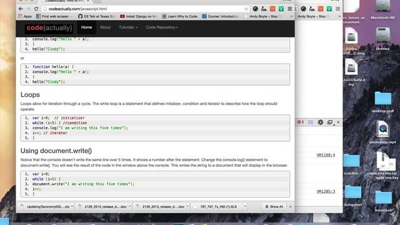The image size is (400, 225).
Task: Click the orange extension icon in front window
Action: point(272,9)
